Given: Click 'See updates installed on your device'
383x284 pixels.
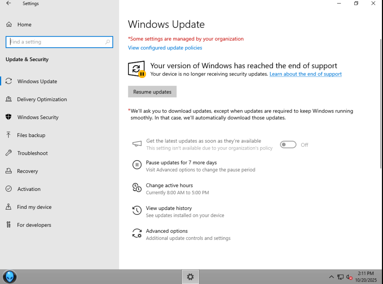Looking at the screenshot, I should (x=185, y=215).
